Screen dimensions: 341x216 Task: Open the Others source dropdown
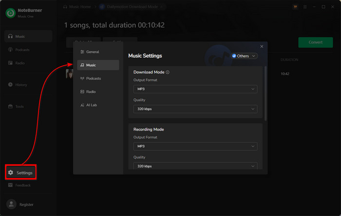click(x=244, y=56)
